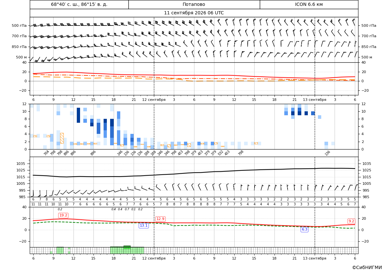Click the blue 13.1 minimum temperature label
This screenshot has width=382, height=270.
pos(143,226)
